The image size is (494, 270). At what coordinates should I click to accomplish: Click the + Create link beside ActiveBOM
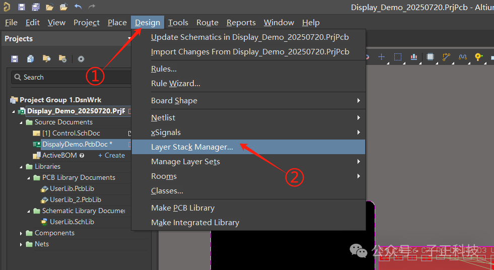[111, 155]
